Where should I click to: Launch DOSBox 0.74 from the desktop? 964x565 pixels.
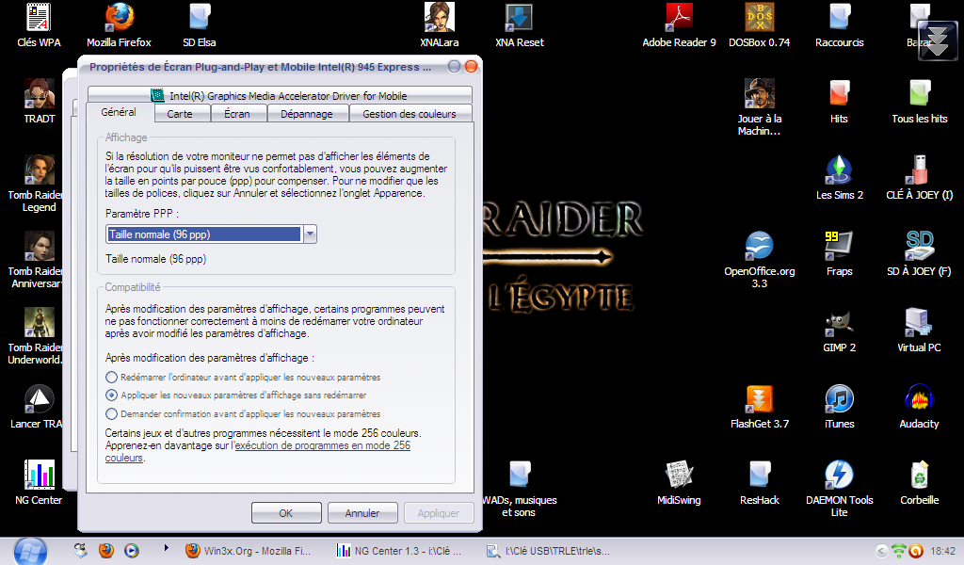tap(759, 18)
